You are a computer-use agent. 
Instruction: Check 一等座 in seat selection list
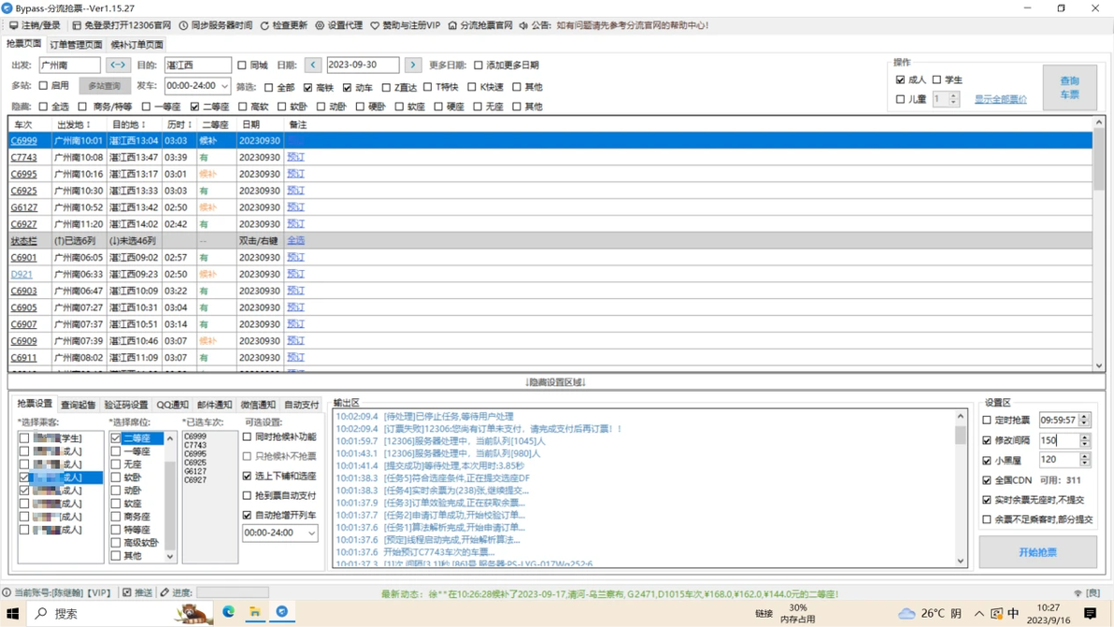click(x=116, y=451)
